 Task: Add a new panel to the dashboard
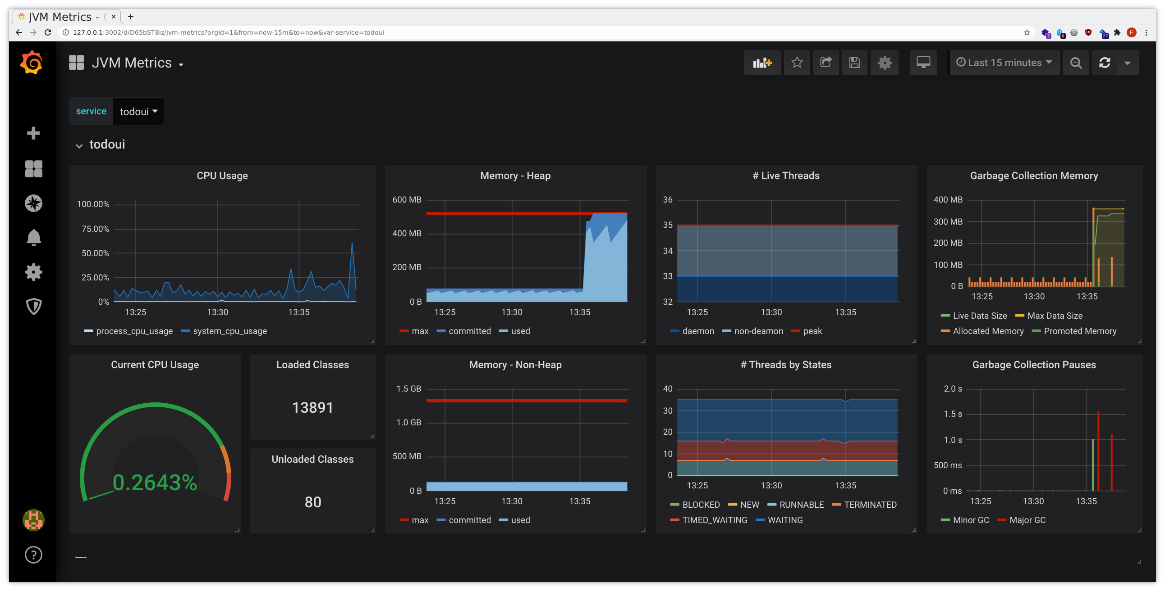pyautogui.click(x=762, y=63)
